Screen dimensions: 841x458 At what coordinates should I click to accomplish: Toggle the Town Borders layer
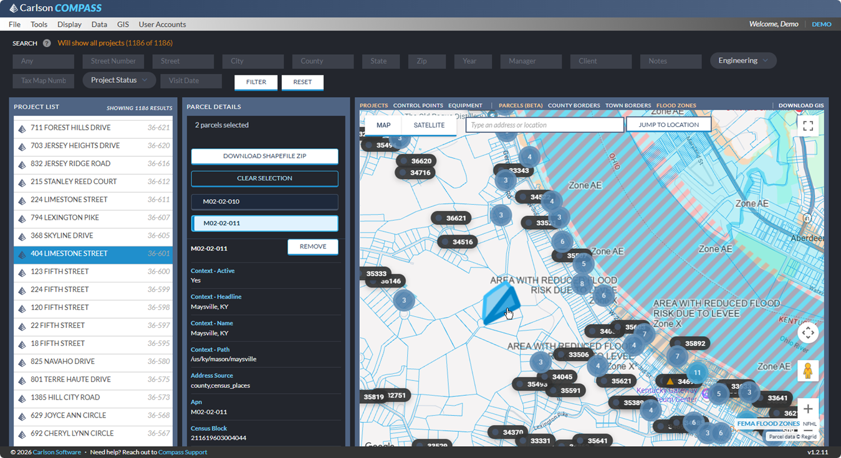(628, 105)
